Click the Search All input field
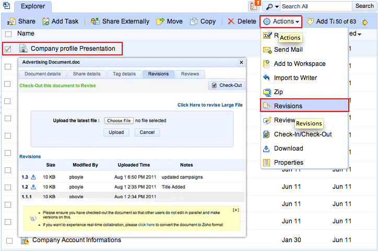The width and height of the screenshot is (378, 251). (x=316, y=6)
